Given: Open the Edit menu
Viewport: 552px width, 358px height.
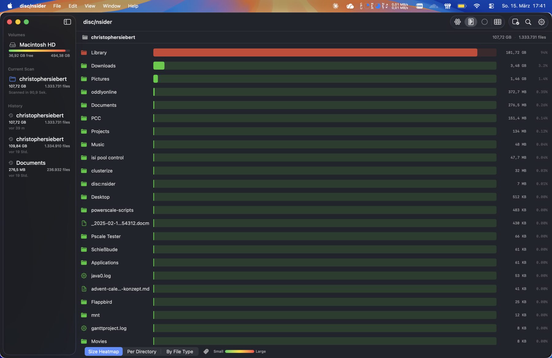Looking at the screenshot, I should tap(73, 6).
